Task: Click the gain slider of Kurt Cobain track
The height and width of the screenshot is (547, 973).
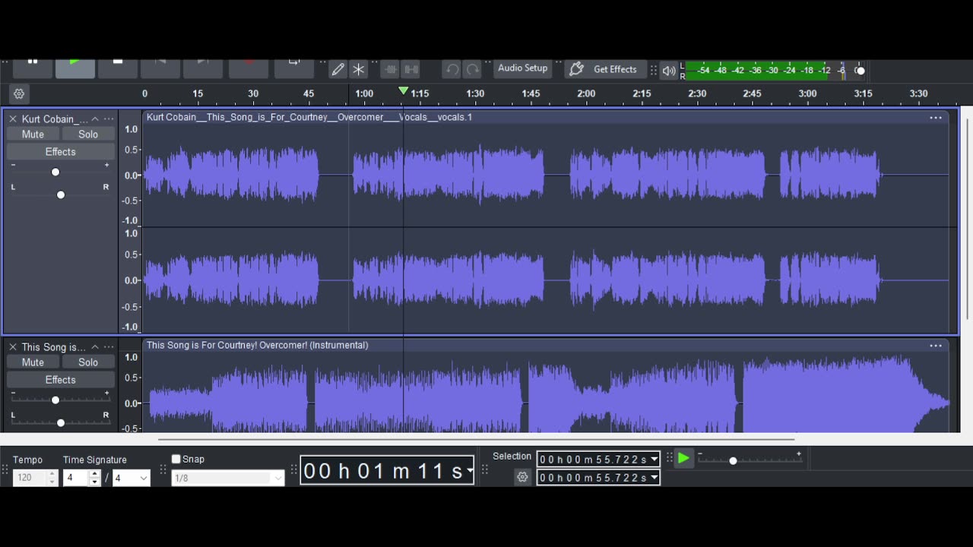Action: click(x=55, y=172)
